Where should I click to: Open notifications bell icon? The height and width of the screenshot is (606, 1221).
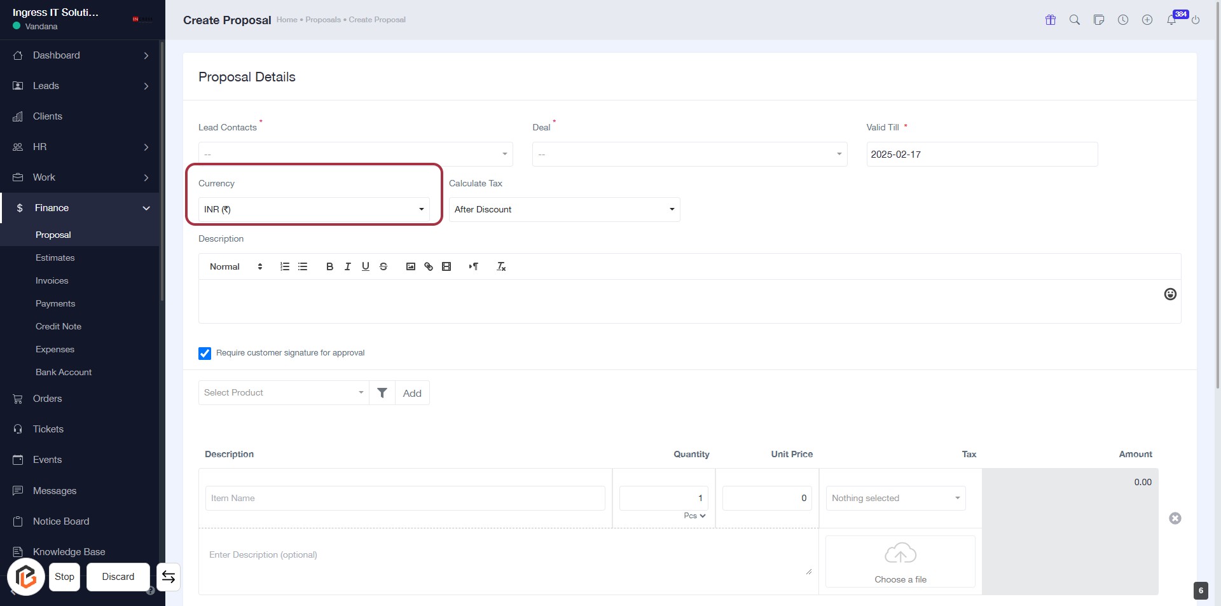tap(1171, 20)
